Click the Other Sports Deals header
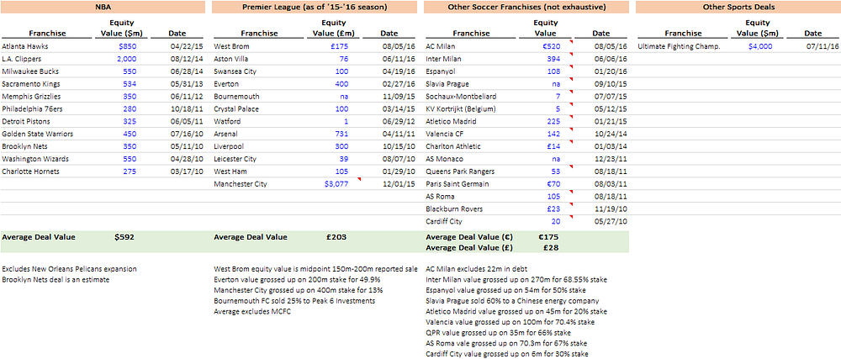 (x=738, y=7)
